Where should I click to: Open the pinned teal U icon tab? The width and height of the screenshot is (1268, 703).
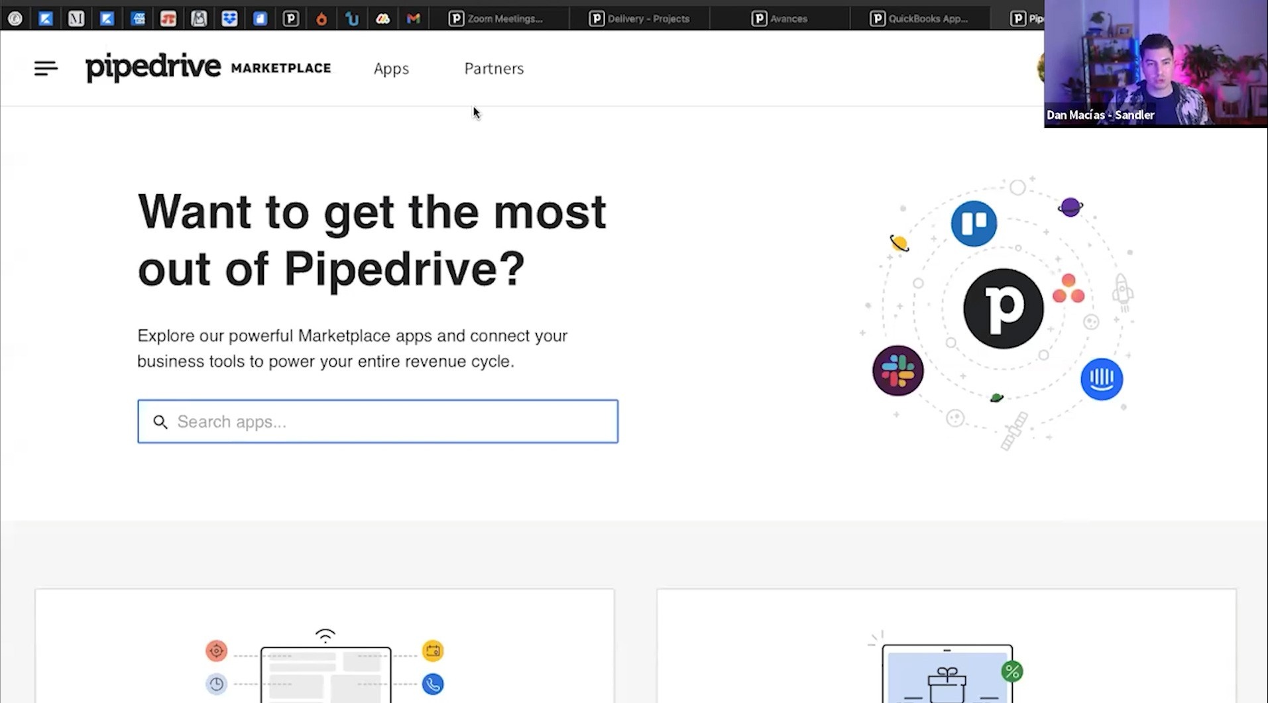coord(352,19)
